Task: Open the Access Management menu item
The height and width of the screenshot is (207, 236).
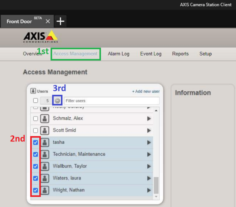Action: click(76, 54)
